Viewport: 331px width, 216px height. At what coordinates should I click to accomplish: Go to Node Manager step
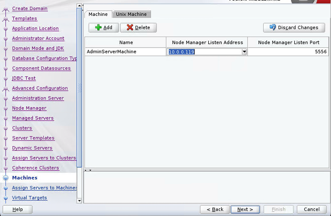tap(29, 108)
